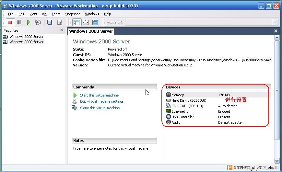Image resolution: width=282 pixels, height=172 pixels.
Task: Click Edit virtual machine settings link
Action: 102,101
